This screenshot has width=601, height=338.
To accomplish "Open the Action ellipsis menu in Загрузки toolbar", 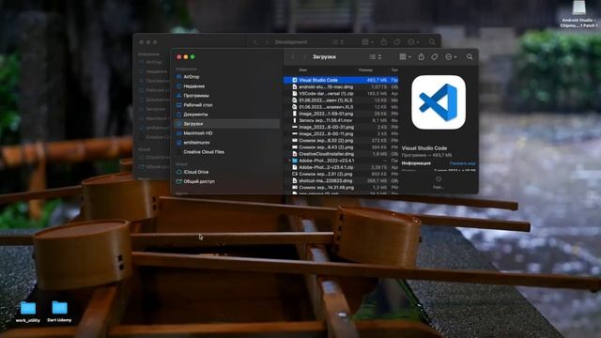I will tap(451, 56).
